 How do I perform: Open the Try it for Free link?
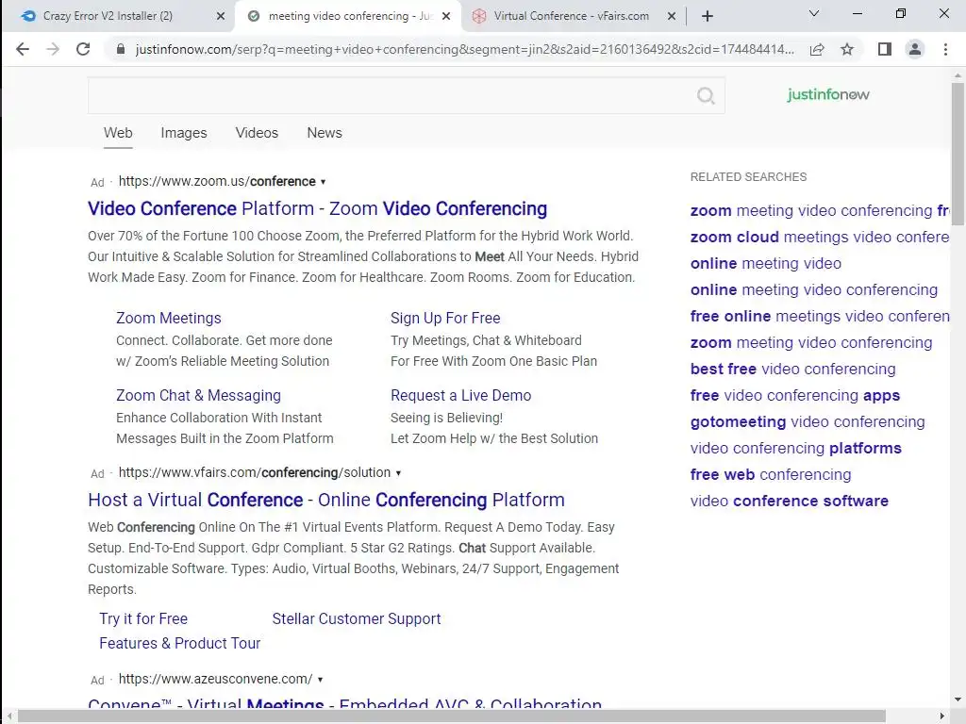click(143, 618)
